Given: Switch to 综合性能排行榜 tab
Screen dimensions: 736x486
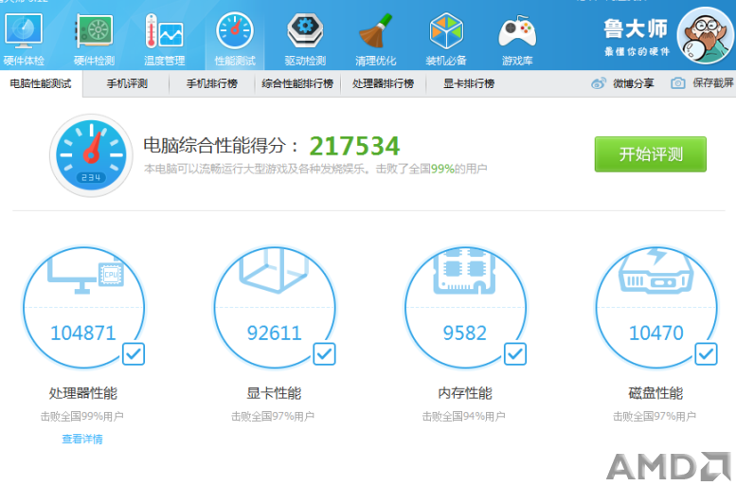Looking at the screenshot, I should coord(297,84).
